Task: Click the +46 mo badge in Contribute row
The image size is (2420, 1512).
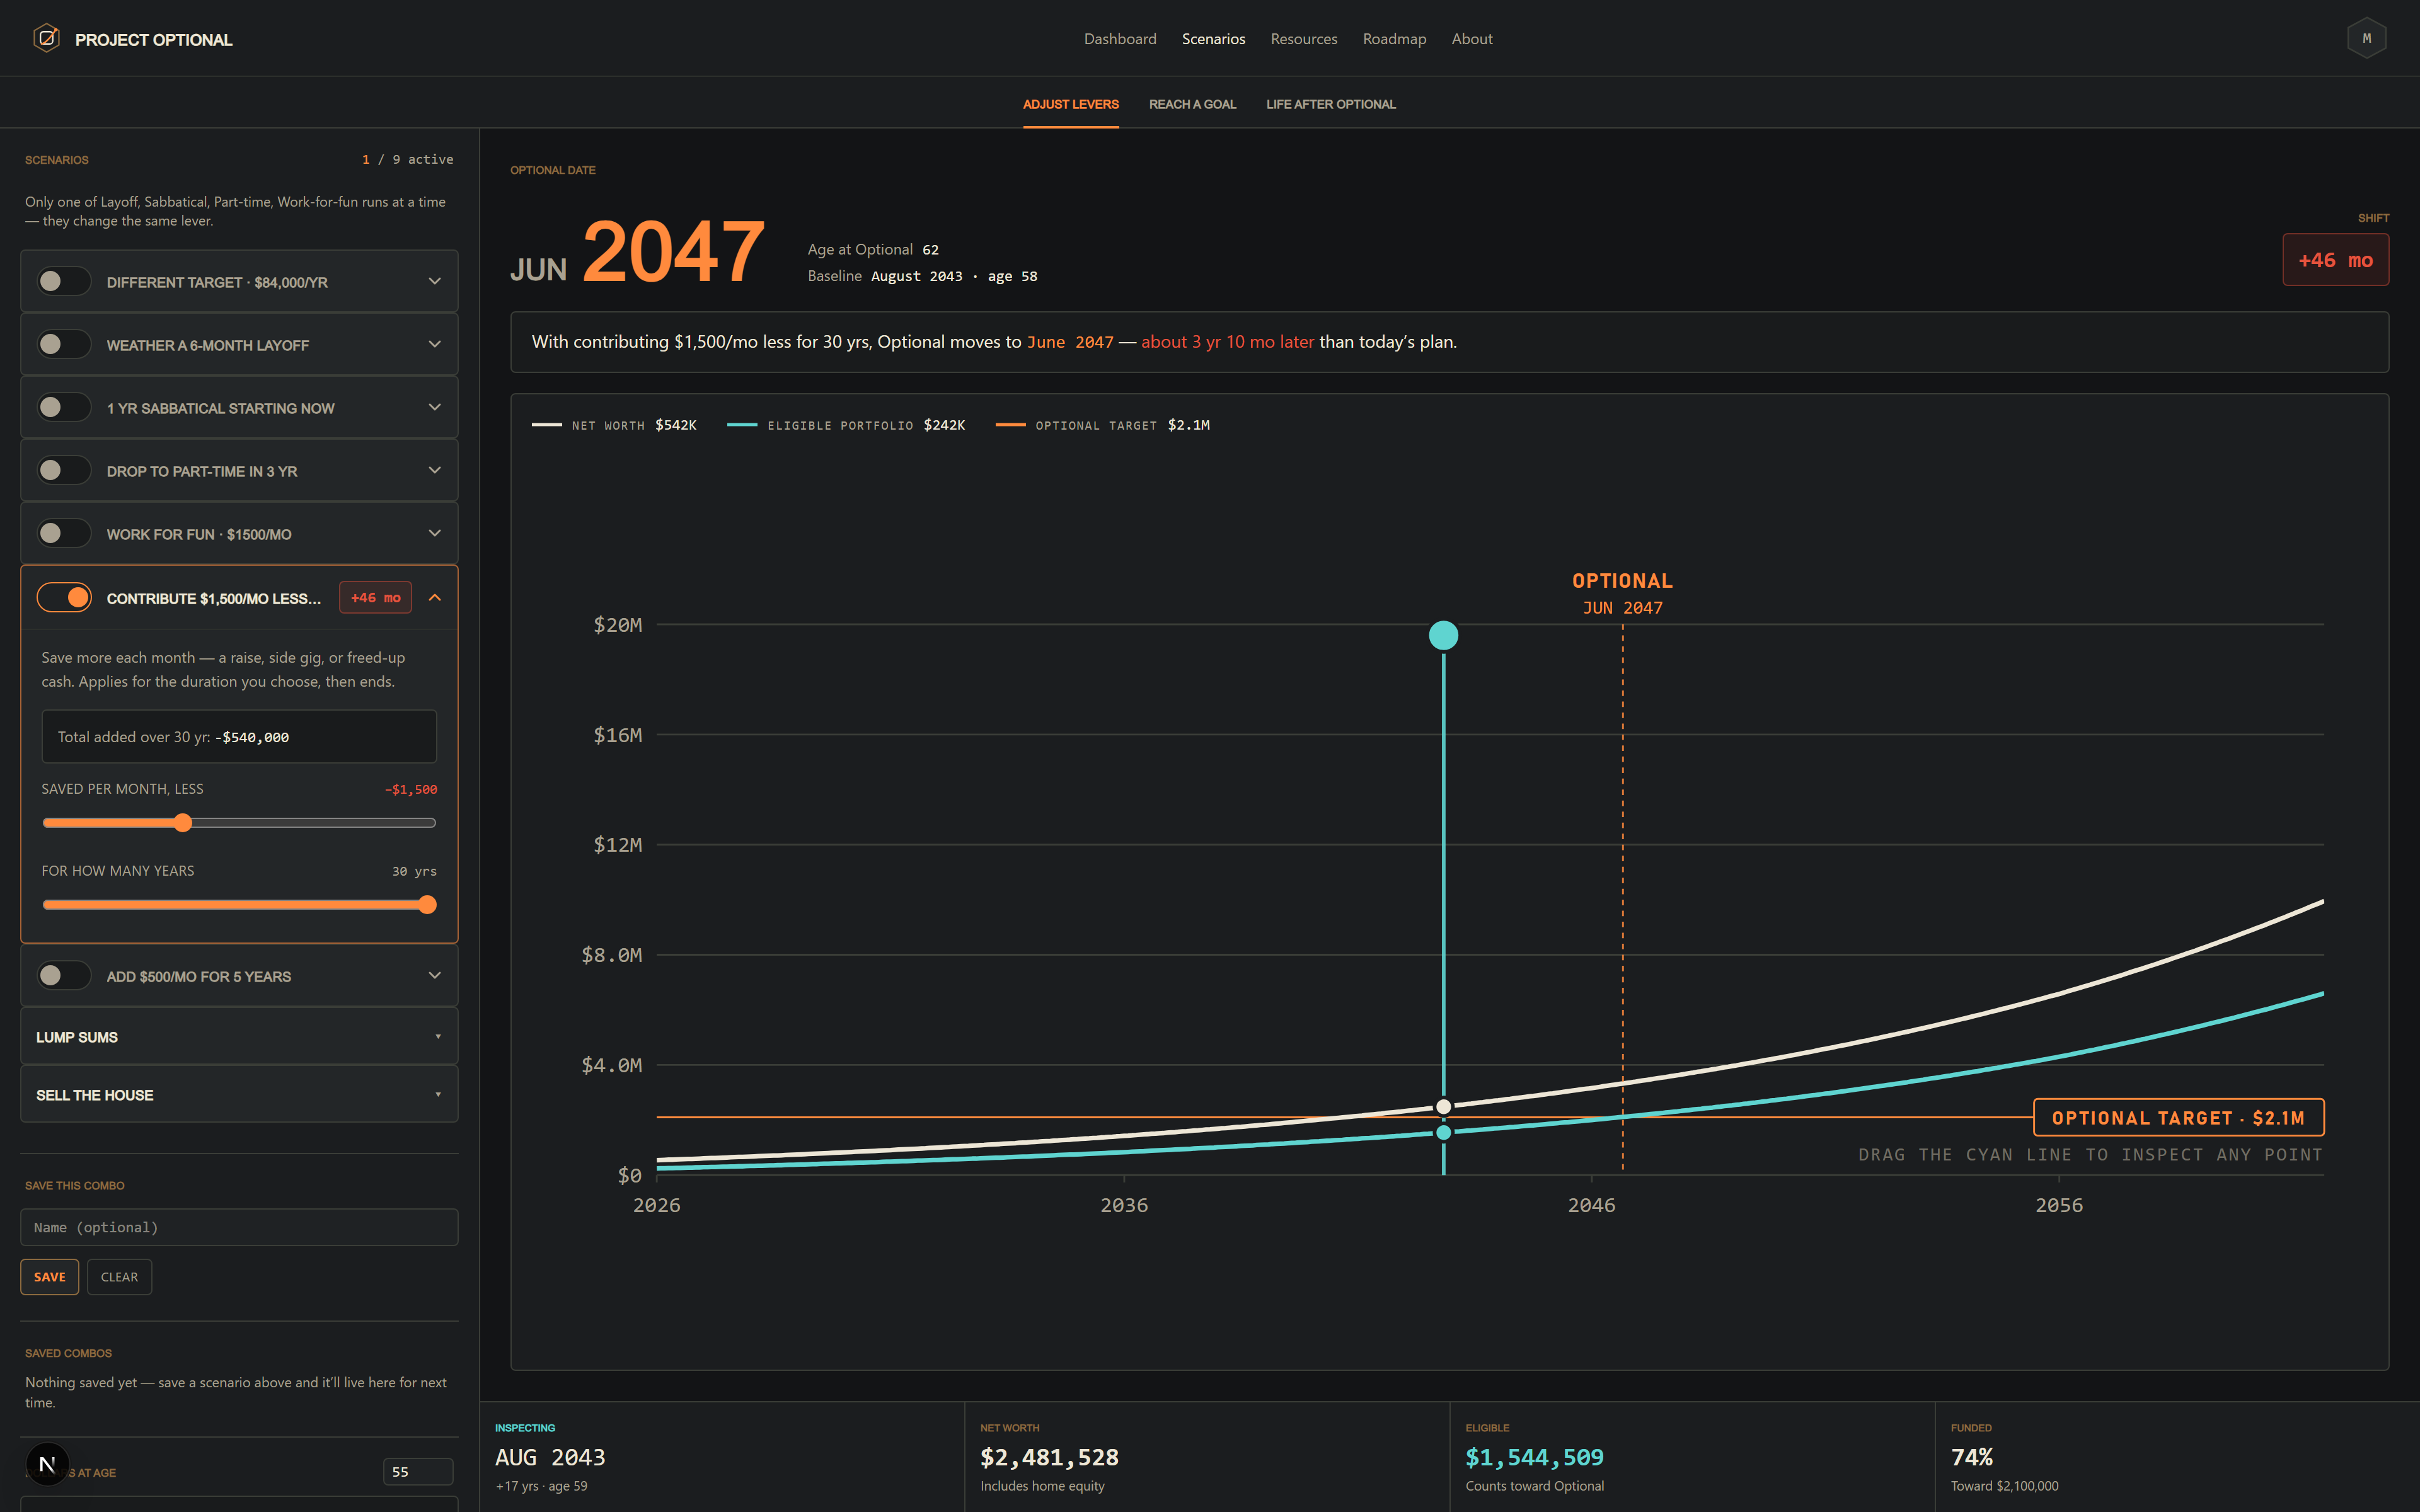Action: 375,598
